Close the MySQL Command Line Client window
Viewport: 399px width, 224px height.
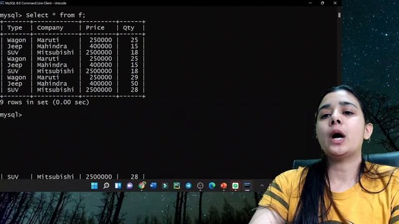pyautogui.click(x=335, y=3)
